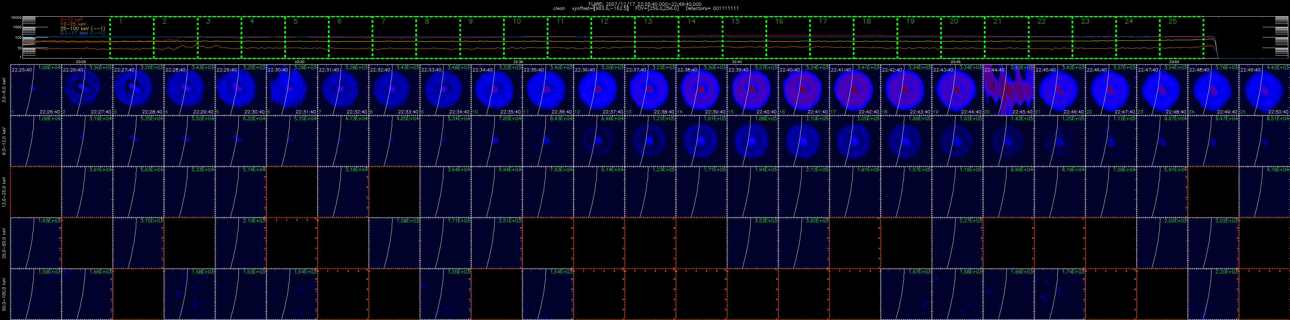The height and width of the screenshot is (320, 1290).
Task: Open the 6.0-12.0 keV image labeled 3.19E+04
Action: coord(87,141)
